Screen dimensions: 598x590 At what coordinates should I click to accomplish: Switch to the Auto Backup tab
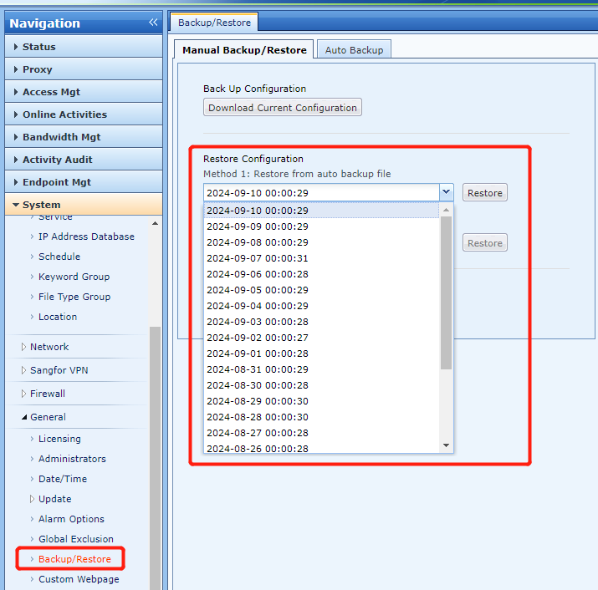click(x=354, y=50)
